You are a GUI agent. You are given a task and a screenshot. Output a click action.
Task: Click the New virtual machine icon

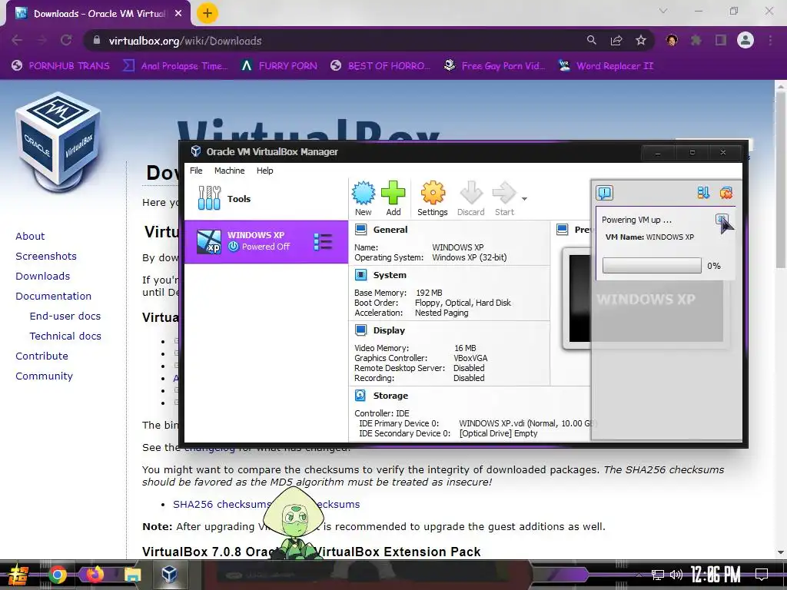point(363,193)
